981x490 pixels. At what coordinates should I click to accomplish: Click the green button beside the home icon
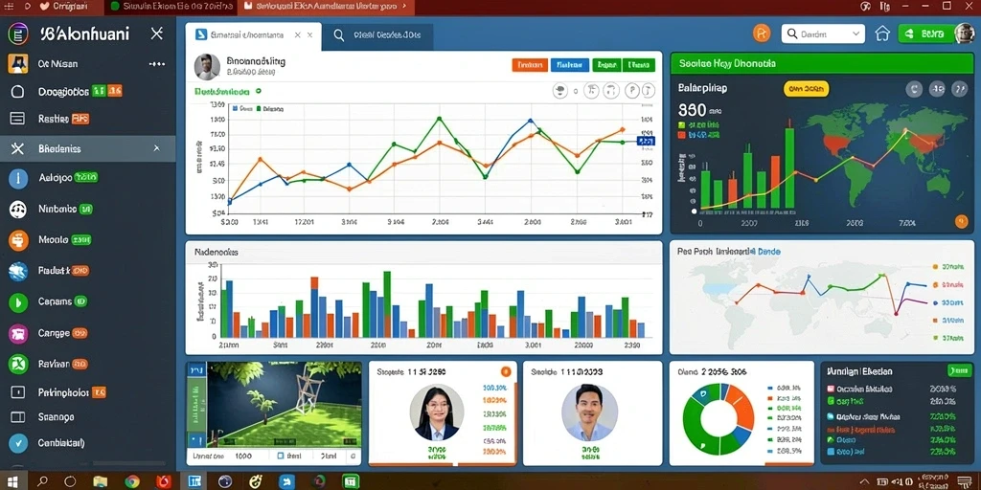click(926, 33)
